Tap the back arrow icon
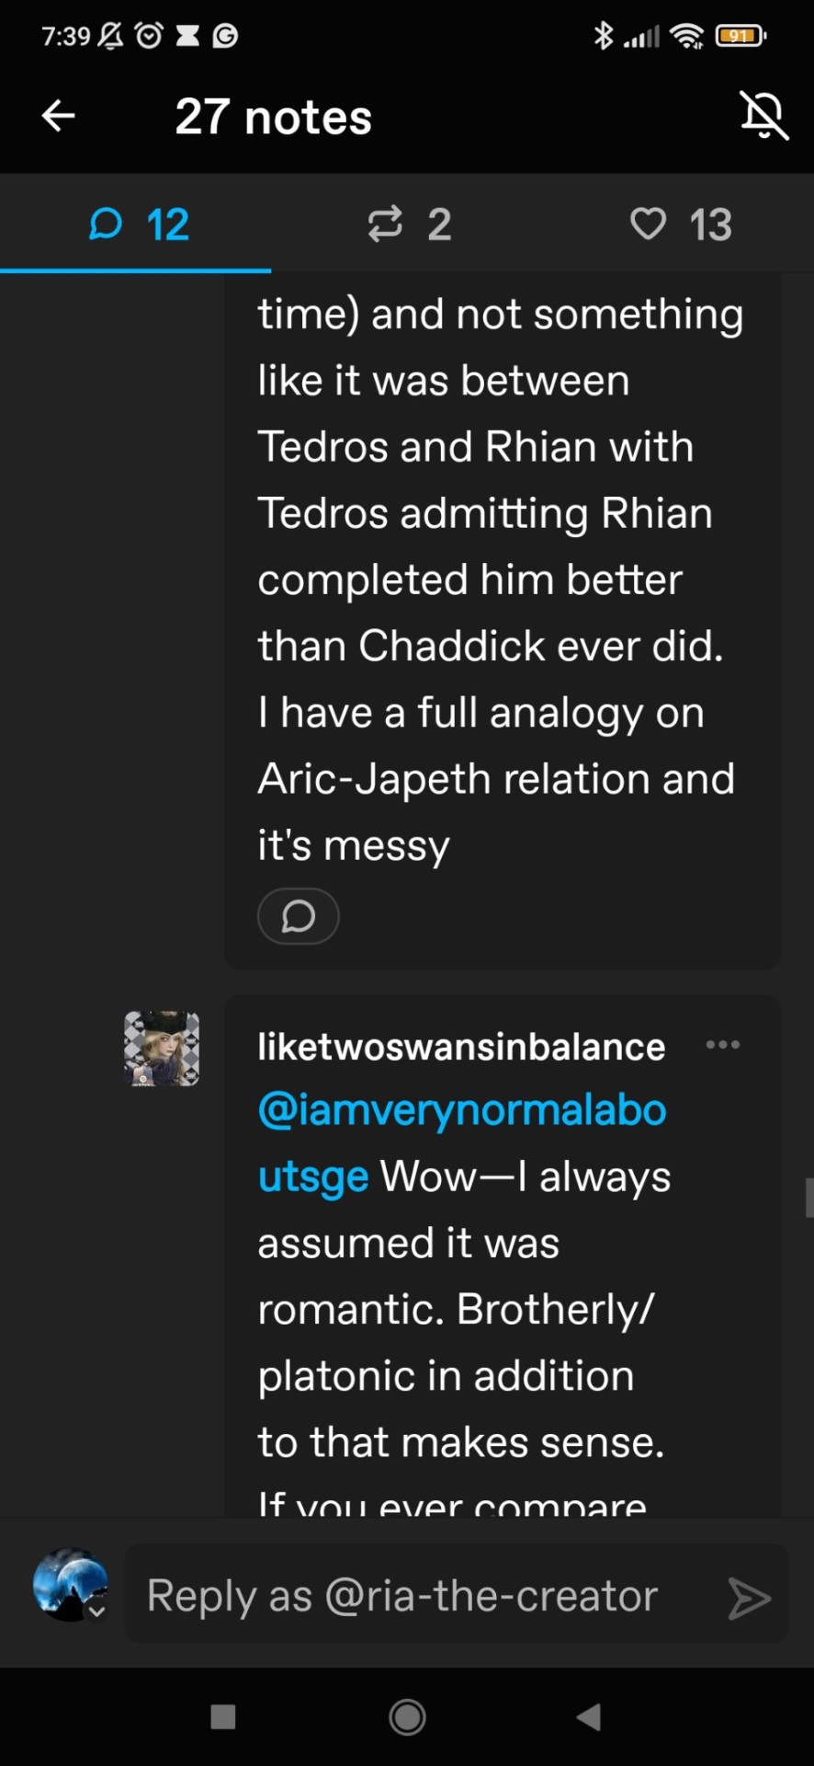The height and width of the screenshot is (1766, 814). [x=58, y=116]
